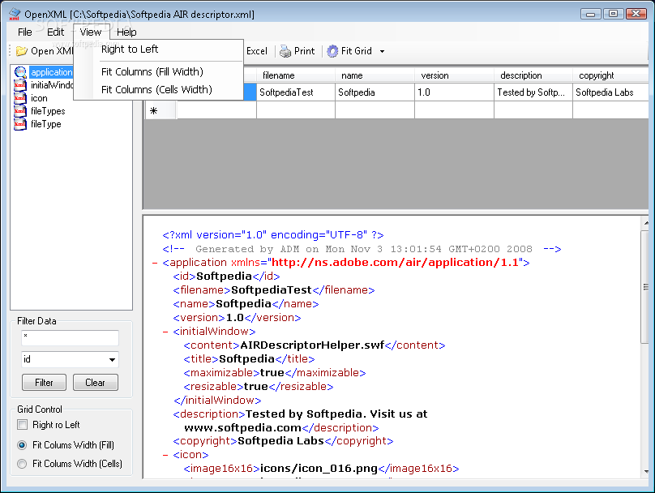Click the version column header
The image size is (655, 493).
tap(454, 75)
